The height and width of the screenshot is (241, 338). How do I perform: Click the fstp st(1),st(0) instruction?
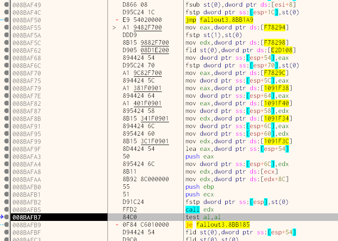(214, 35)
